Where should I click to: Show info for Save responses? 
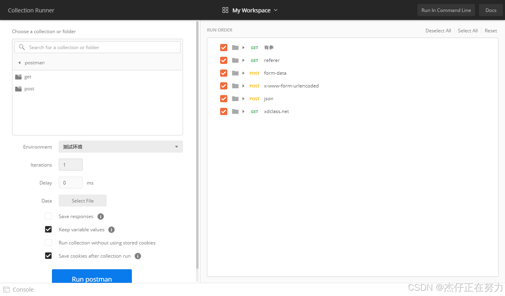[x=101, y=217]
